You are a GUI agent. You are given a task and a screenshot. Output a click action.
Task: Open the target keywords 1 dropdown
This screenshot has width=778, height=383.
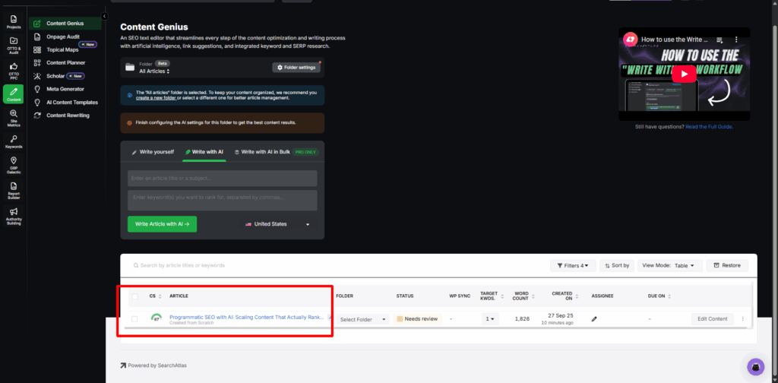click(x=490, y=319)
